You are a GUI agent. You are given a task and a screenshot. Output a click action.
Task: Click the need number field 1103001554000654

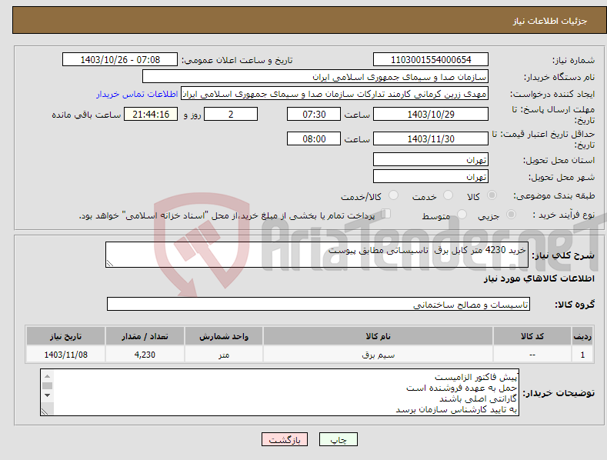(x=431, y=60)
